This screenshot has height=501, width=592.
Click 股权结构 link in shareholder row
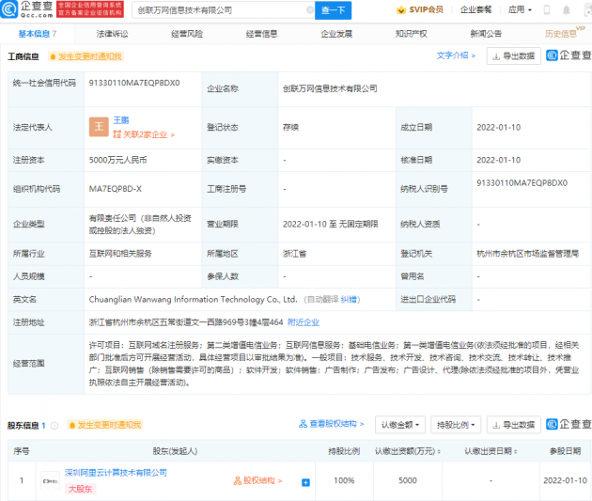(x=262, y=480)
